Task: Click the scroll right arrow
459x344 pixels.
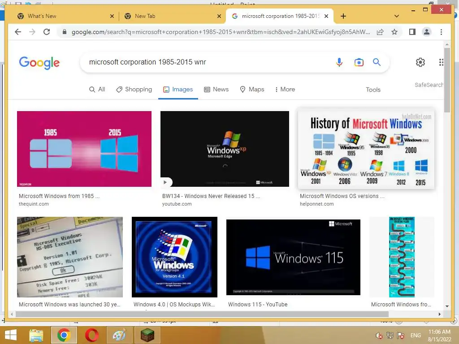Action: click(x=439, y=314)
